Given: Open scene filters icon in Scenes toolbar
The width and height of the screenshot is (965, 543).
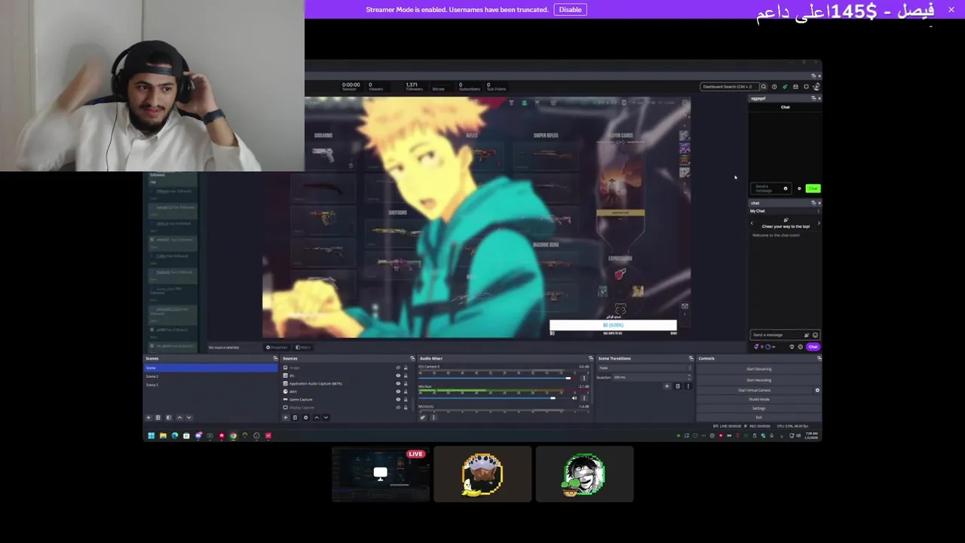Looking at the screenshot, I should (169, 417).
